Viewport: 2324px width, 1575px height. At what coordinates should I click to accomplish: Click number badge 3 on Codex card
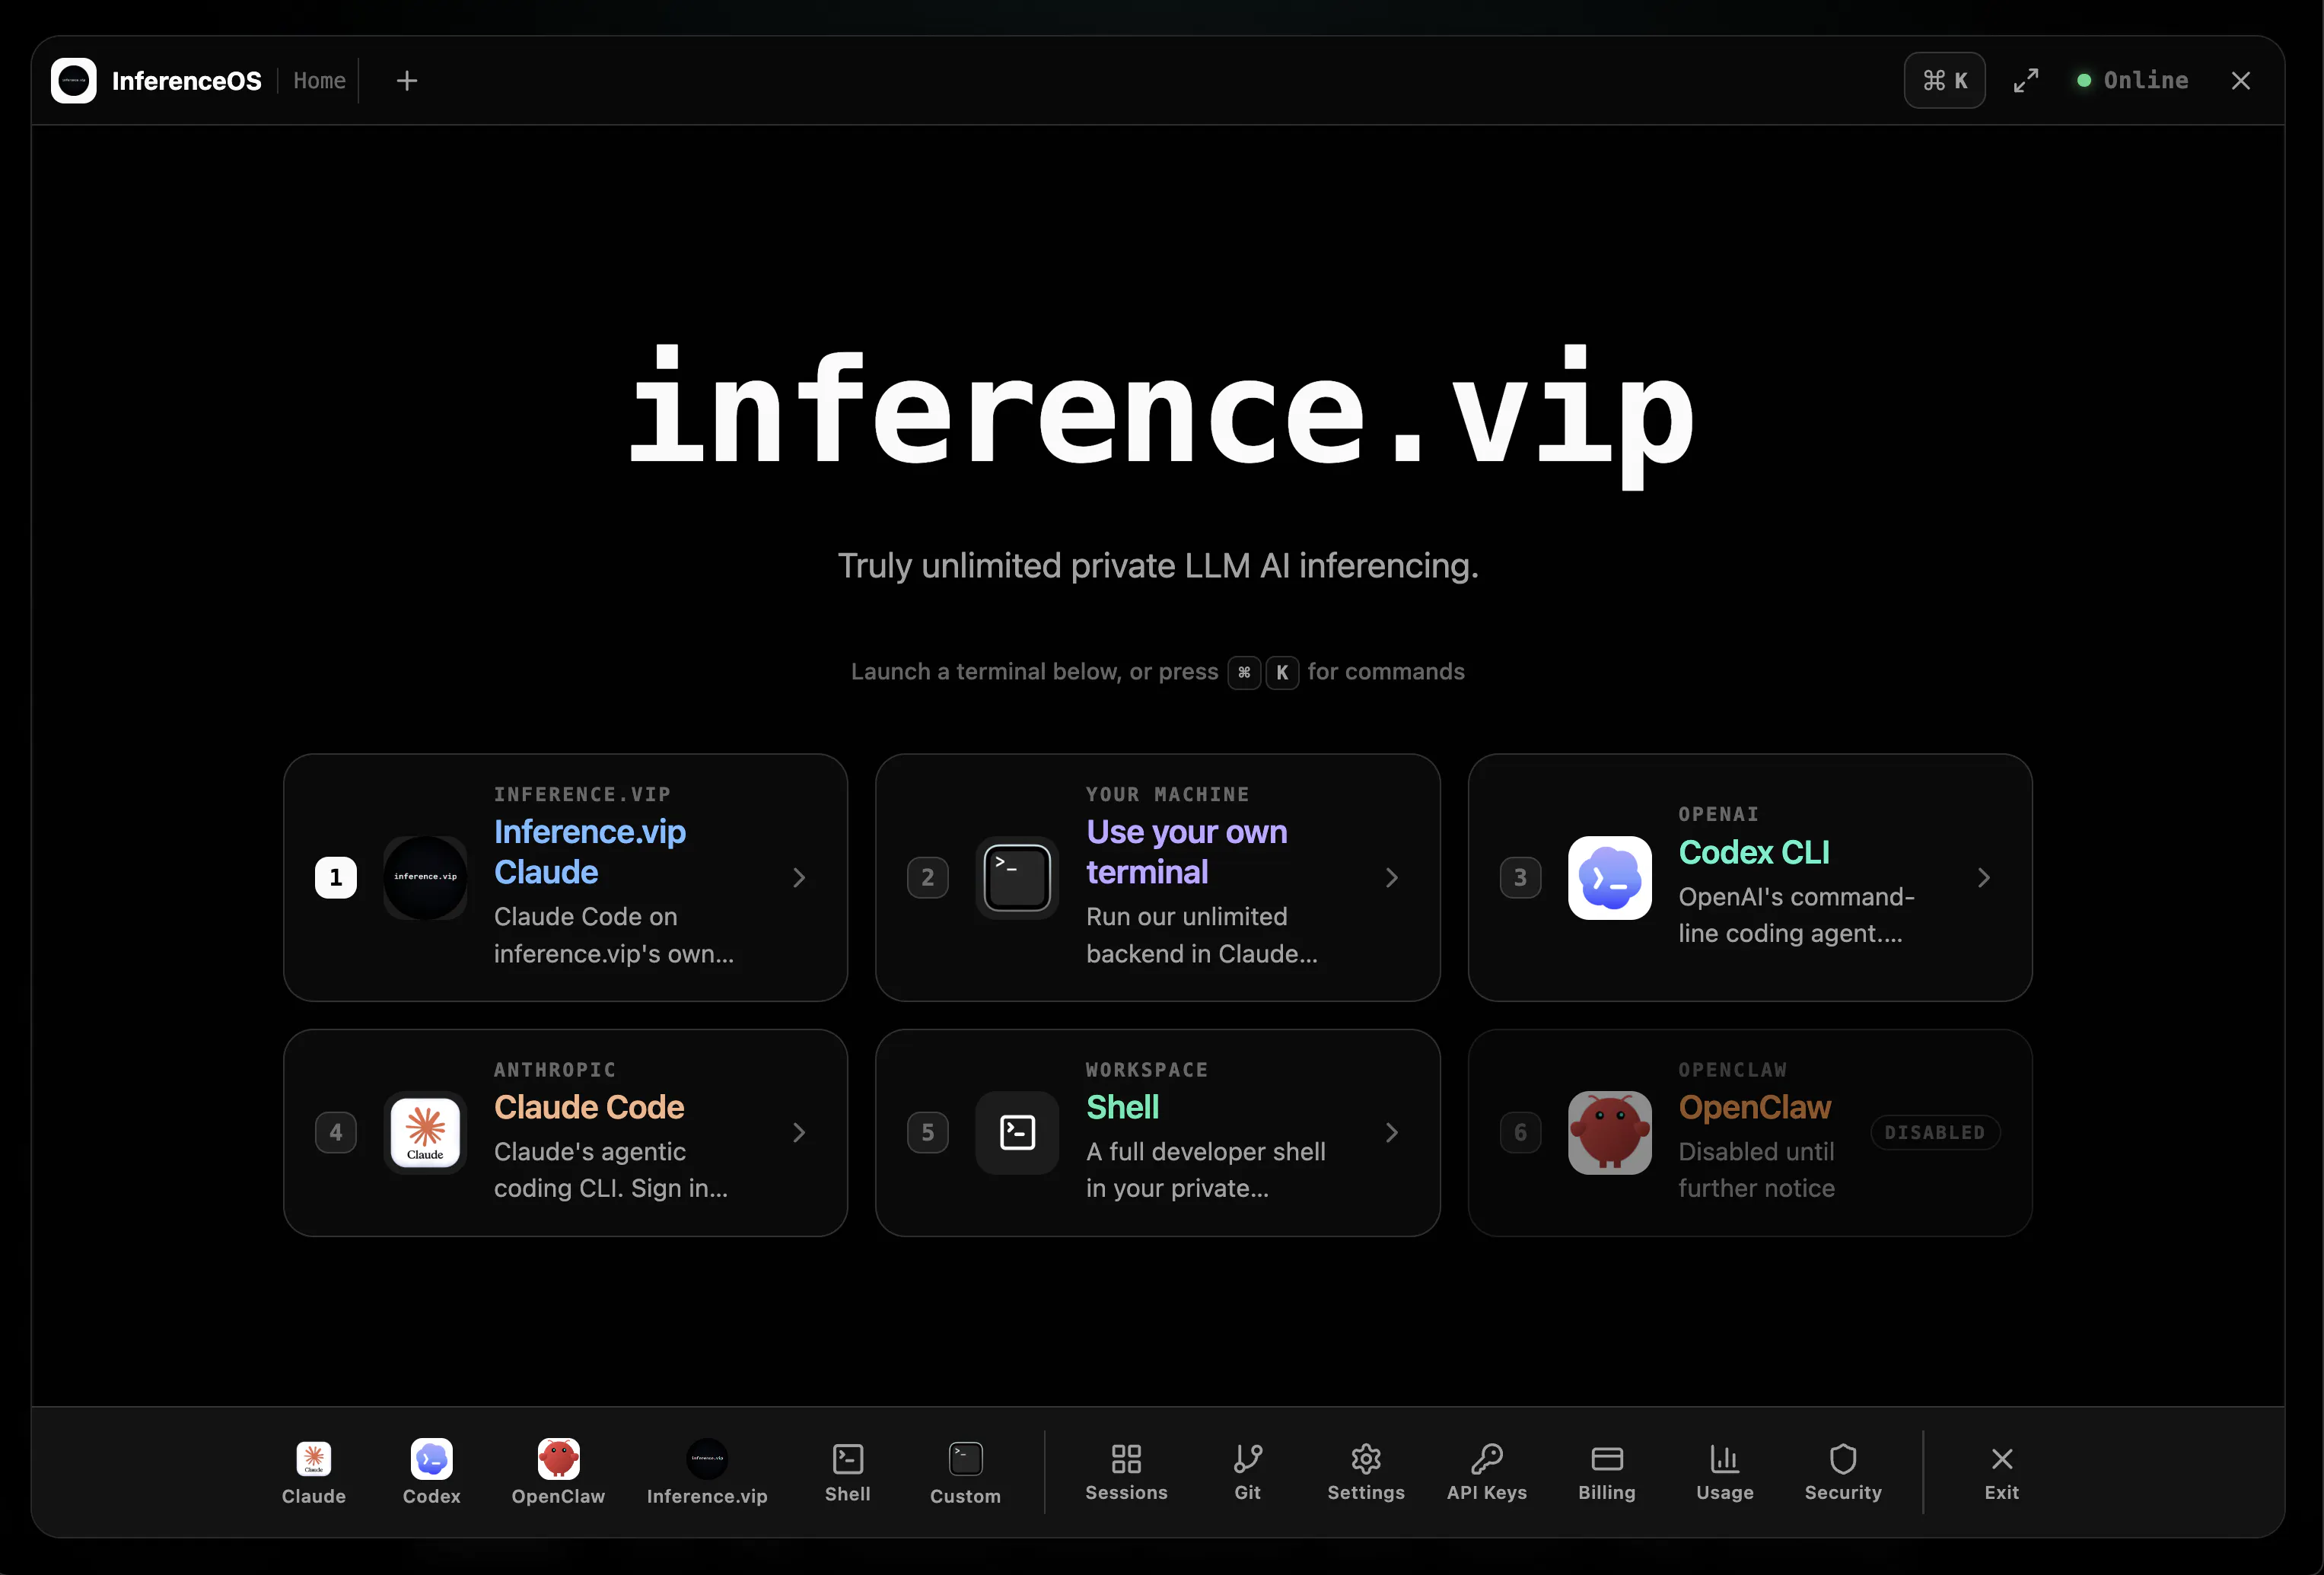pos(1520,877)
